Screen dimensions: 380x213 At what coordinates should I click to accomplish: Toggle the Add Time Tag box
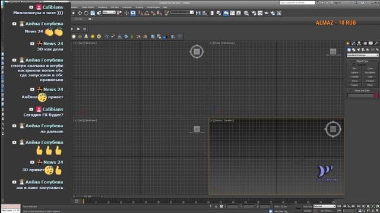280,211
